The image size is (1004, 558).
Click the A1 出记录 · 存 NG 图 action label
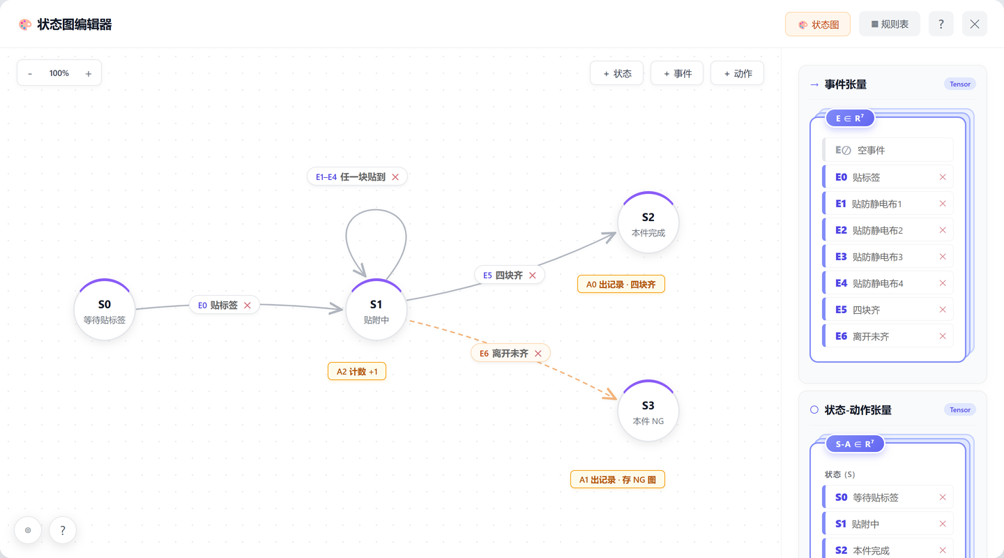click(x=618, y=480)
